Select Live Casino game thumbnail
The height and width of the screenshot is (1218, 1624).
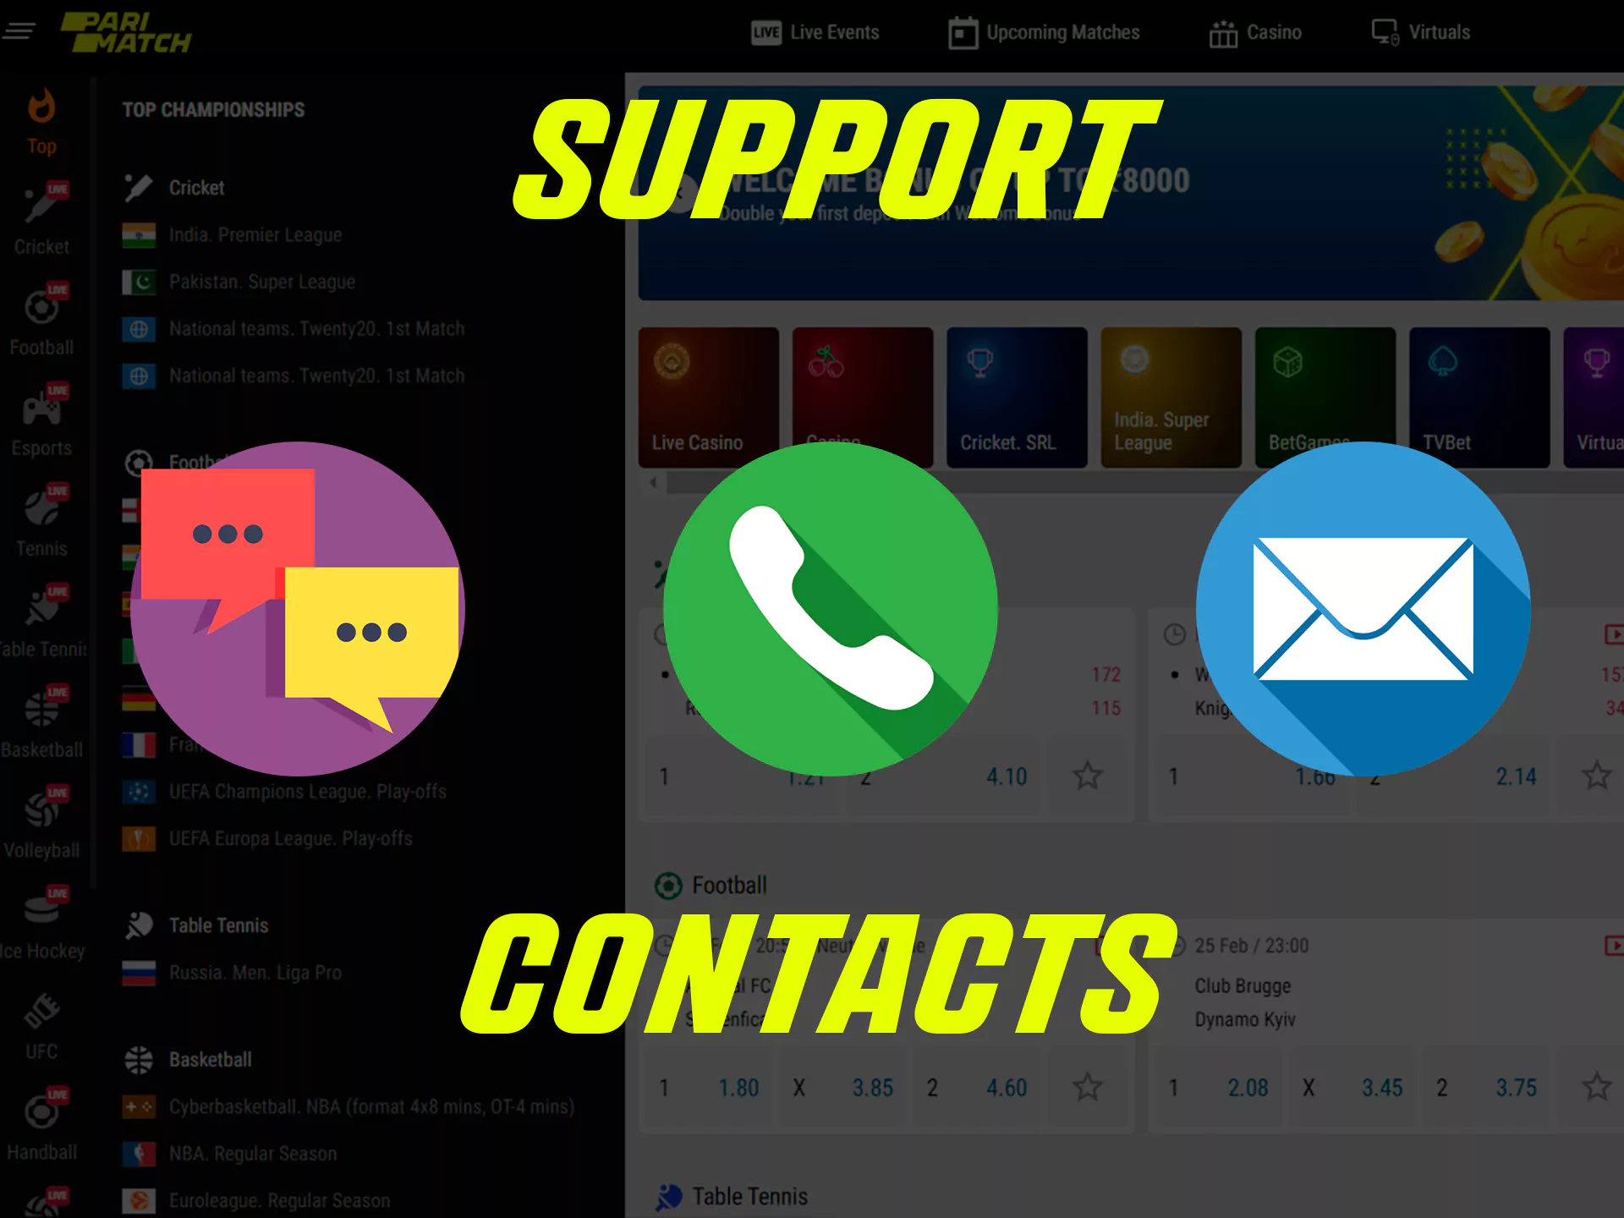pyautogui.click(x=710, y=390)
